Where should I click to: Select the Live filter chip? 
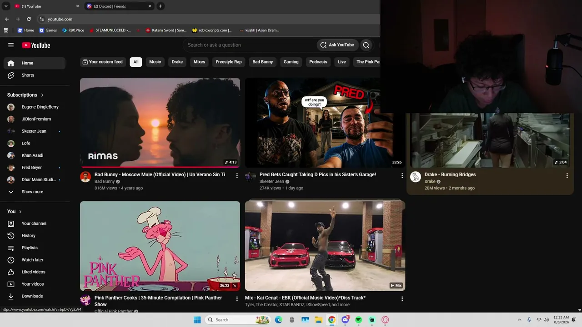point(342,62)
